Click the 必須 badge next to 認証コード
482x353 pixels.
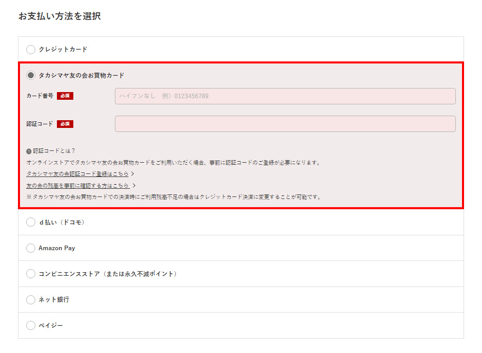point(65,124)
